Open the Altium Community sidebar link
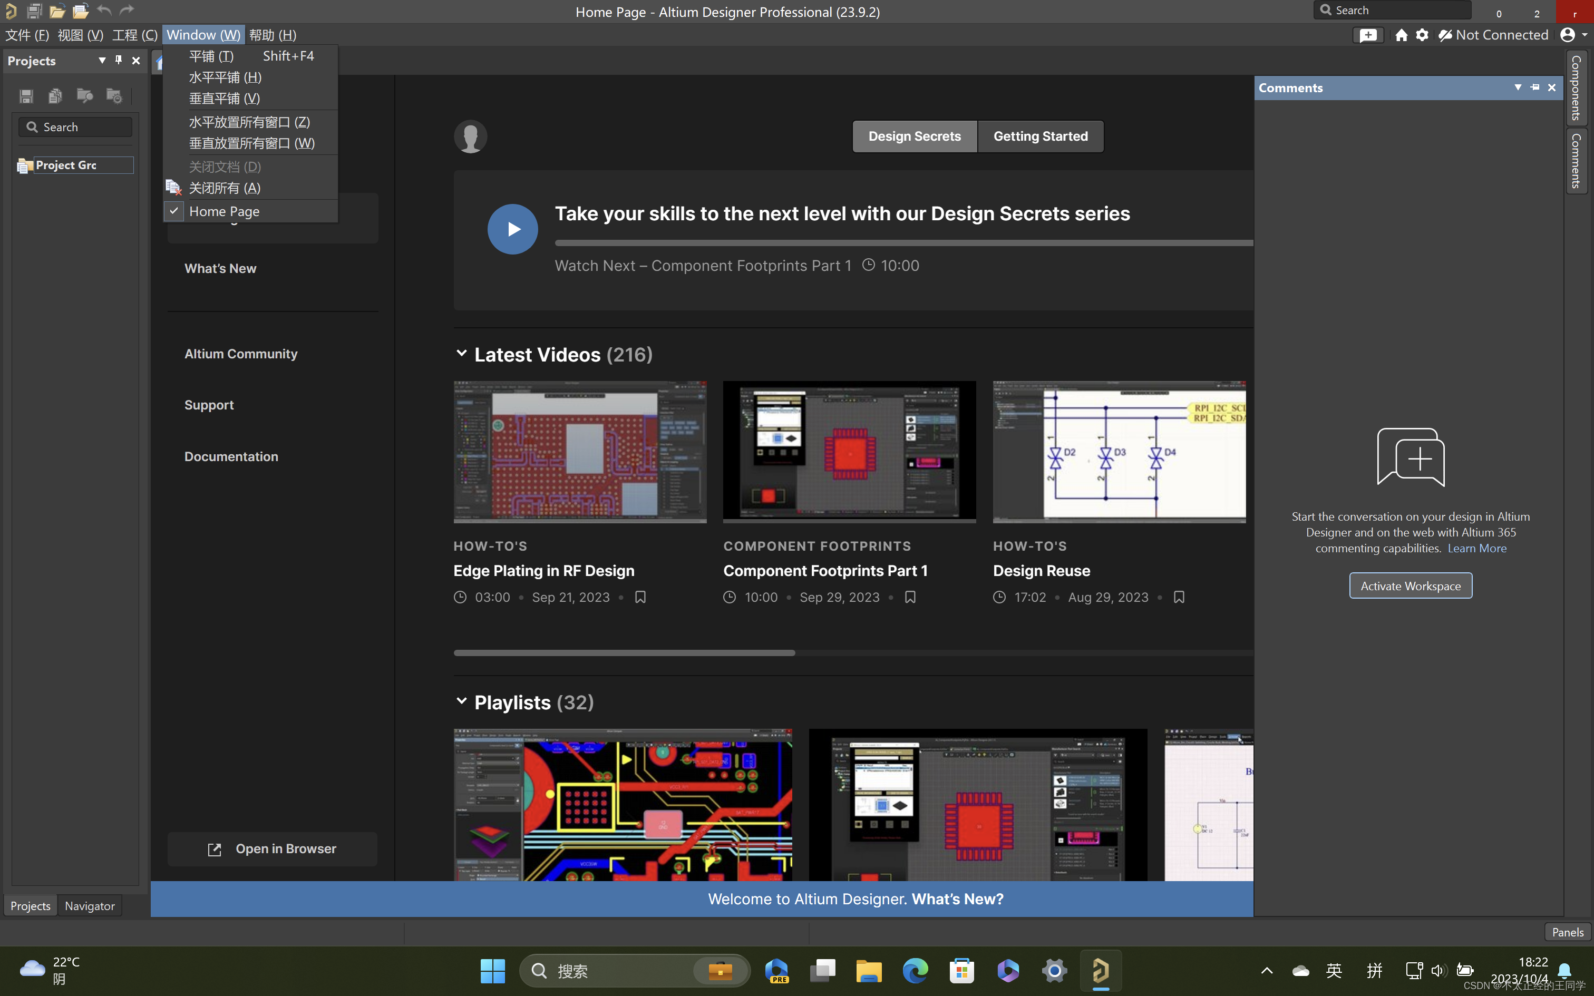This screenshot has width=1594, height=996. pos(241,354)
